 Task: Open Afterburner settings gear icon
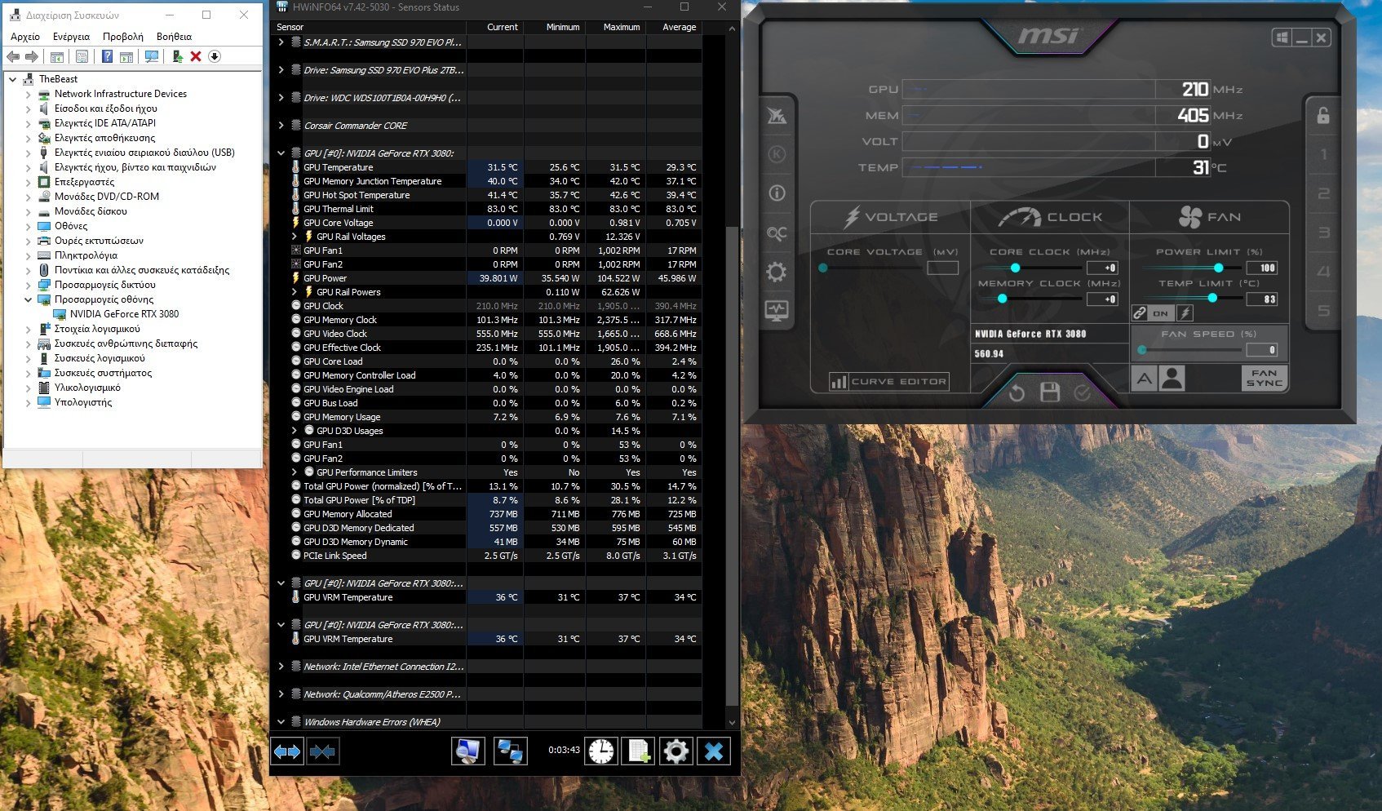(777, 272)
